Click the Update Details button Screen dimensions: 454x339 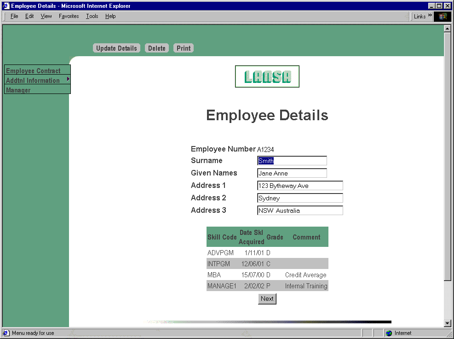(116, 48)
